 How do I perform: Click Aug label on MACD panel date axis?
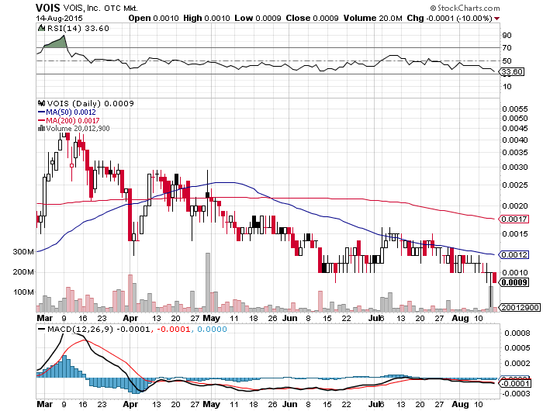[461, 404]
